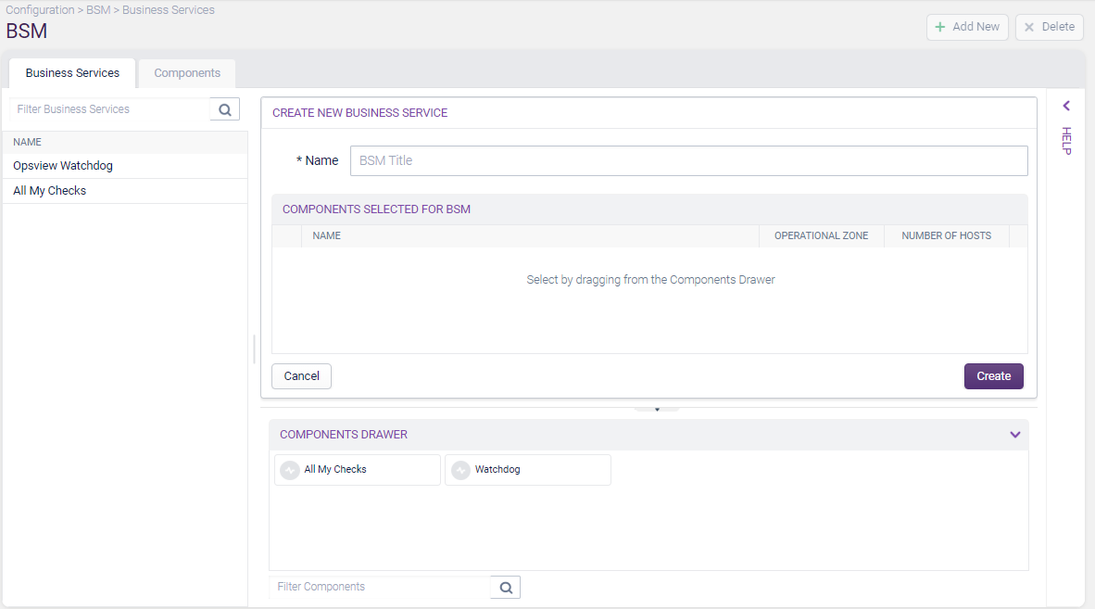Click the NAME column in components table
The height and width of the screenshot is (609, 1095).
click(530, 236)
